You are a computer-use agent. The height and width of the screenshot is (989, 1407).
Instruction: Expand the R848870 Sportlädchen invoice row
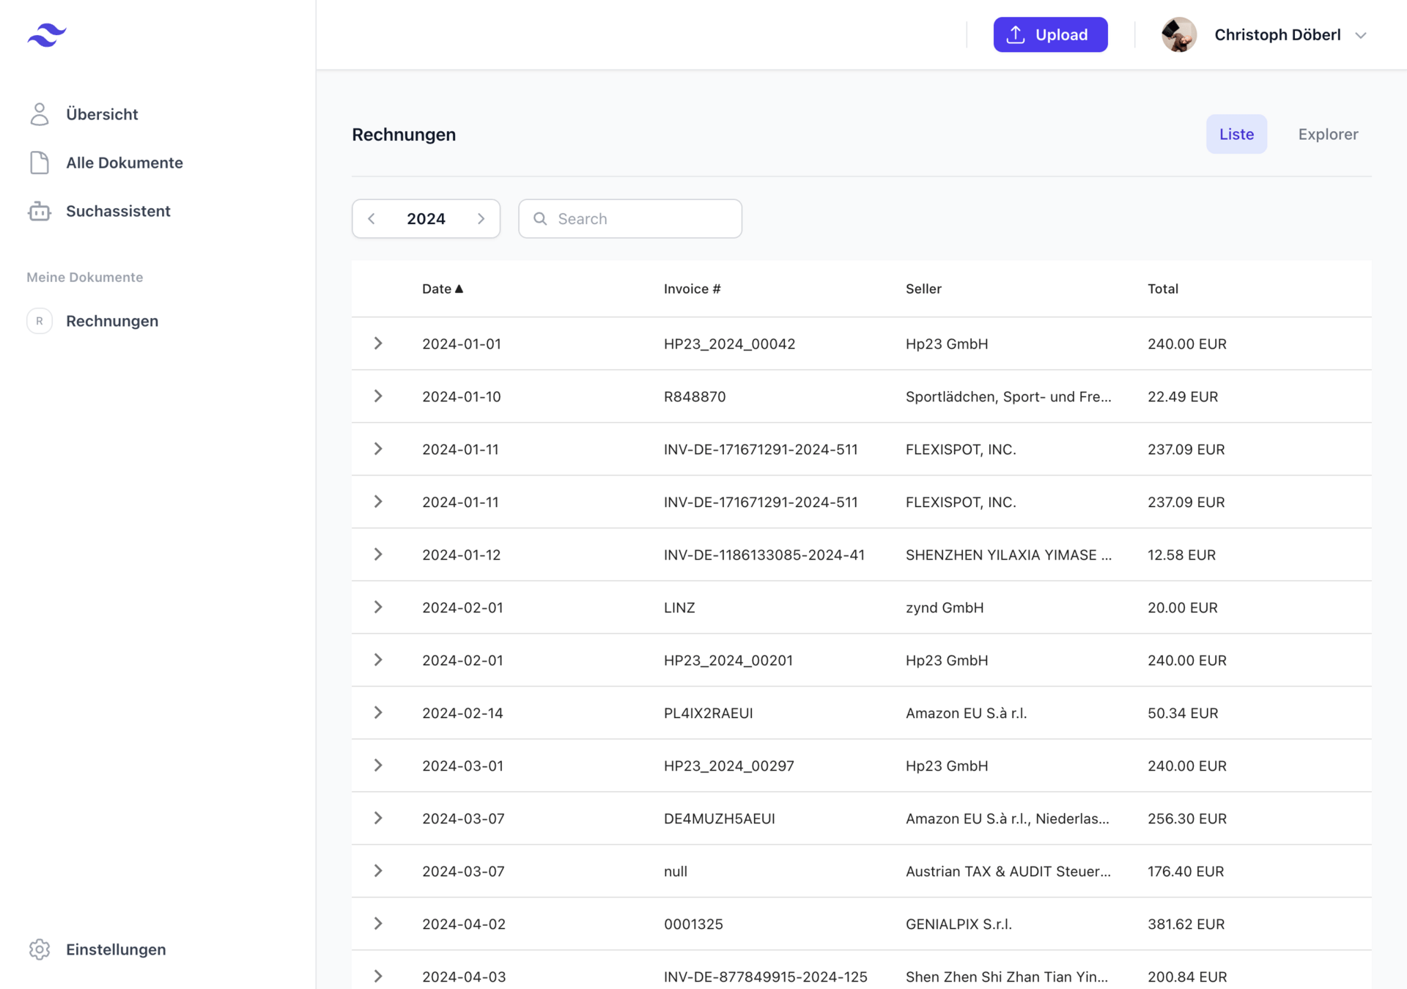tap(378, 396)
